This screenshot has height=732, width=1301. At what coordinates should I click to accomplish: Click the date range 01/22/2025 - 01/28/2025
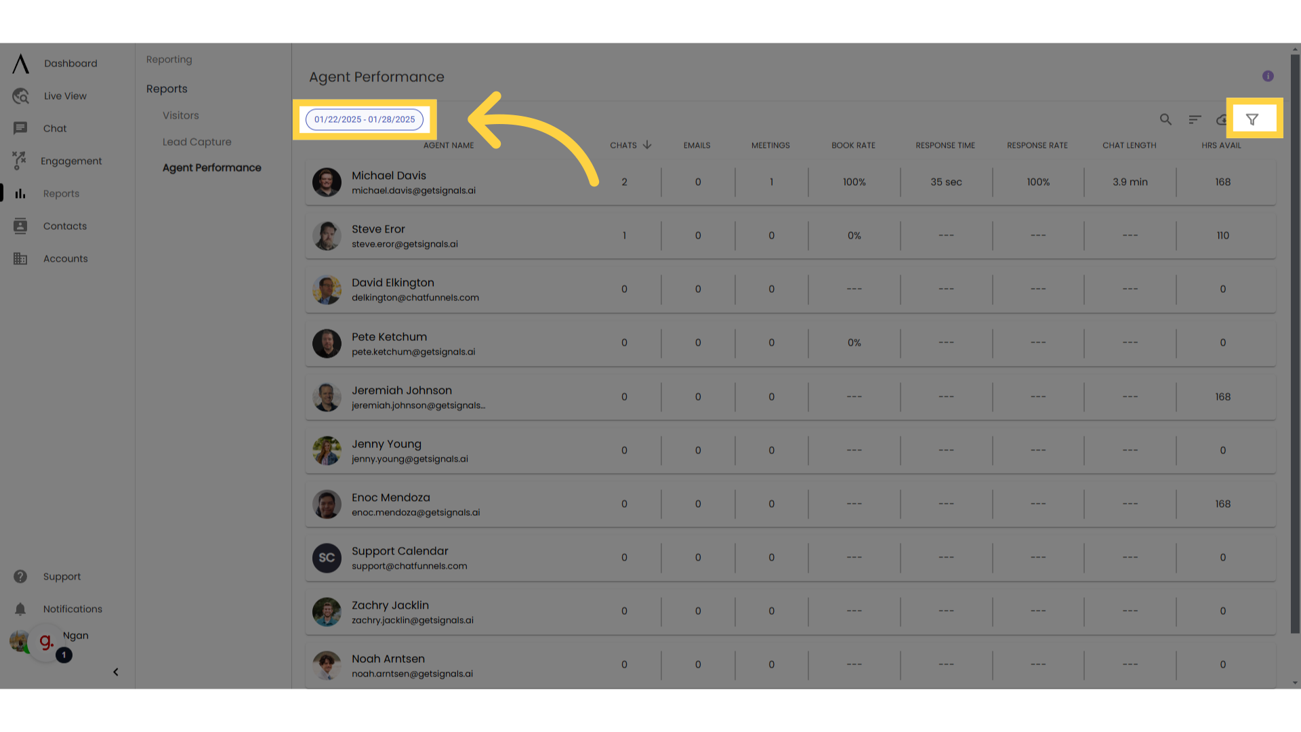[365, 119]
